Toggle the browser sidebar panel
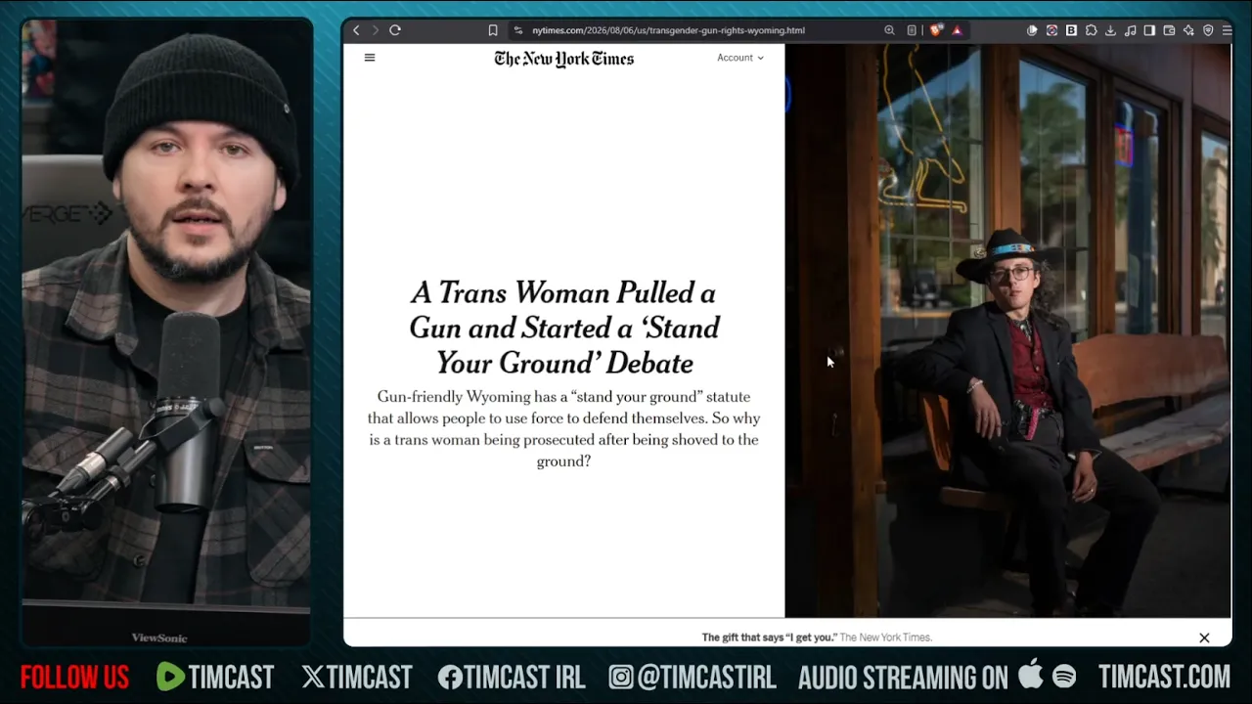The width and height of the screenshot is (1252, 704). point(1149,30)
